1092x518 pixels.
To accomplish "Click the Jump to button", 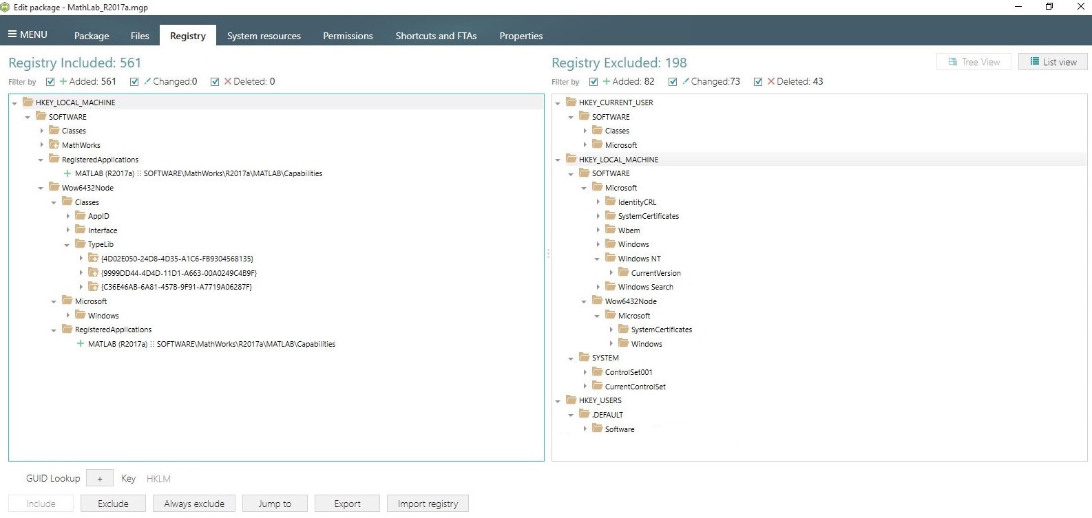I will coord(275,504).
